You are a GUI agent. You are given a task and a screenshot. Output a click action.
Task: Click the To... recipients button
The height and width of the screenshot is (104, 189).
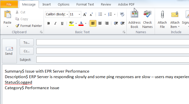[x=26, y=42]
